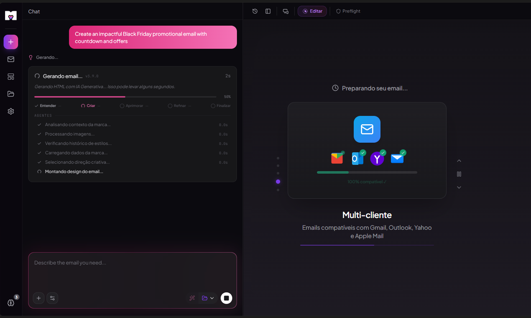
Task: Click the down chevron beside the preview card
Action: click(x=459, y=187)
